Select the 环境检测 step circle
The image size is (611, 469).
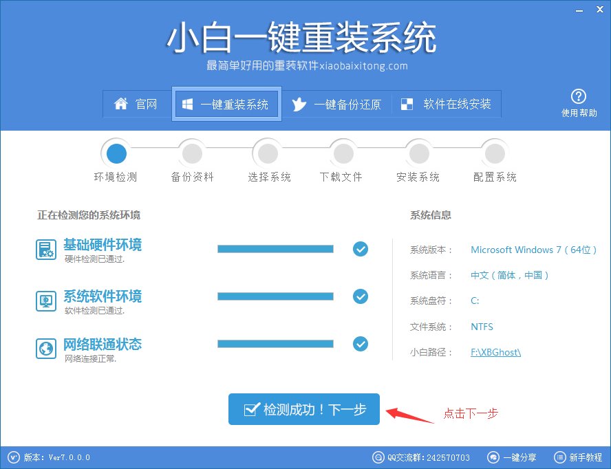(116, 153)
